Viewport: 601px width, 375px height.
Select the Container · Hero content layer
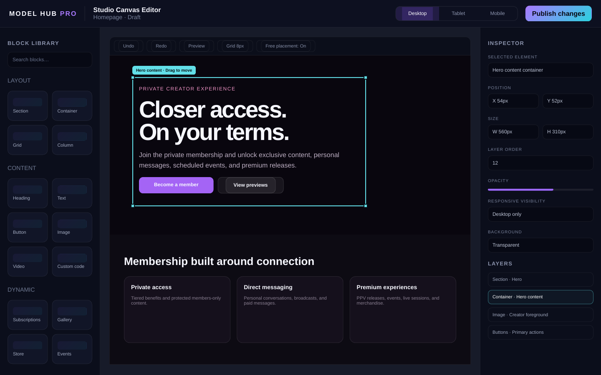[x=540, y=297]
